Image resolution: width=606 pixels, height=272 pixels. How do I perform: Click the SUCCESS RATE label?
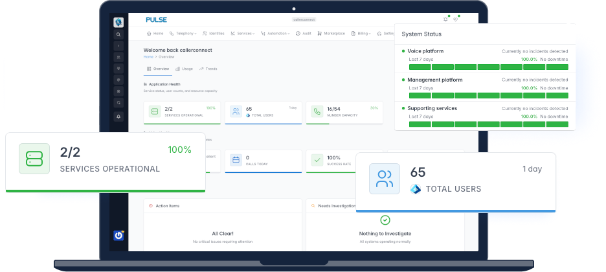pyautogui.click(x=339, y=164)
